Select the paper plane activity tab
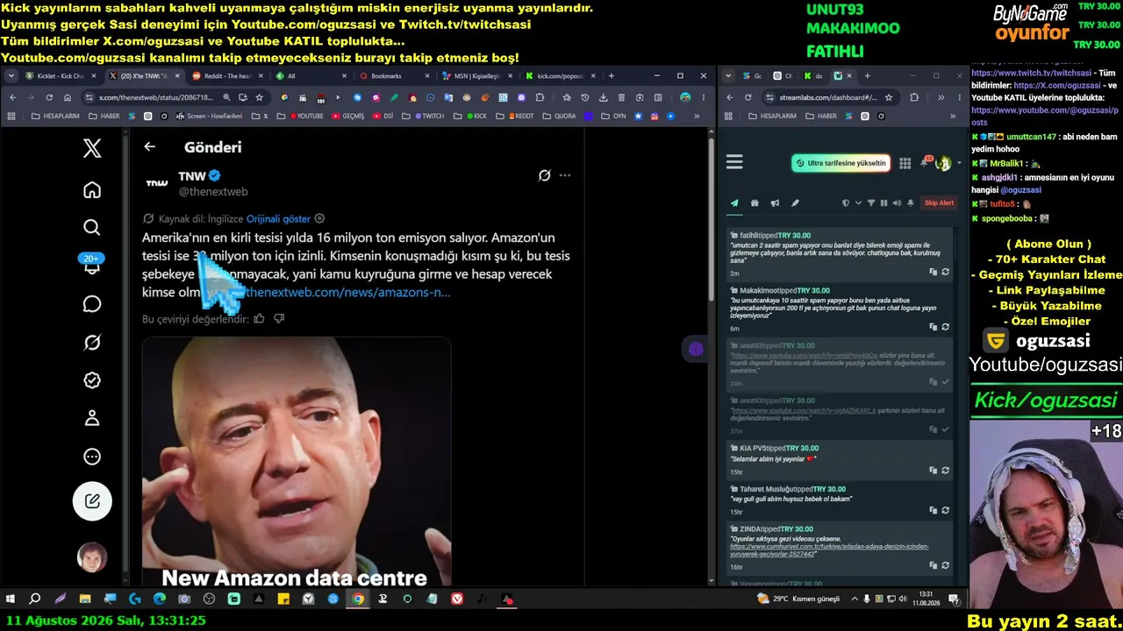The image size is (1123, 631). pos(734,203)
